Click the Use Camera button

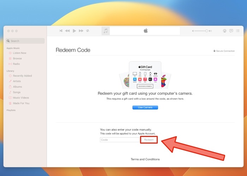point(145,107)
